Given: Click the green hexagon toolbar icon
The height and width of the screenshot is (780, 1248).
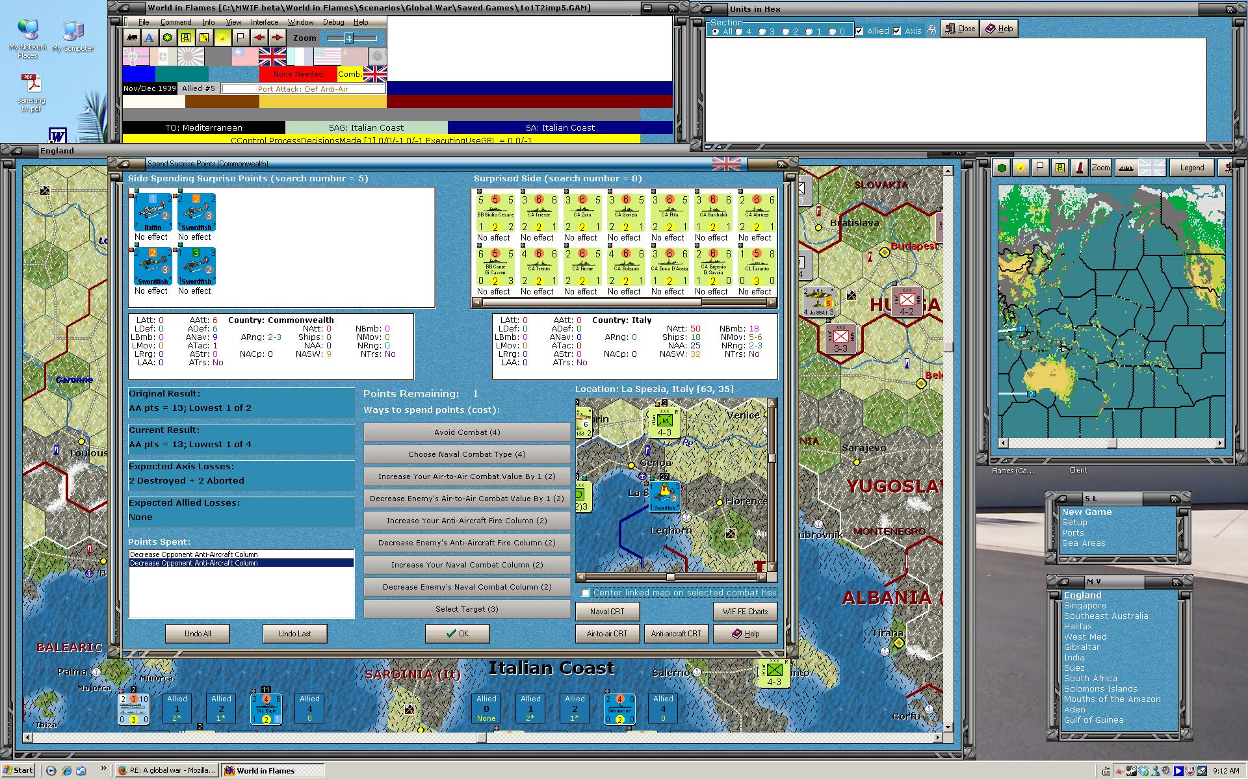Looking at the screenshot, I should click(168, 38).
